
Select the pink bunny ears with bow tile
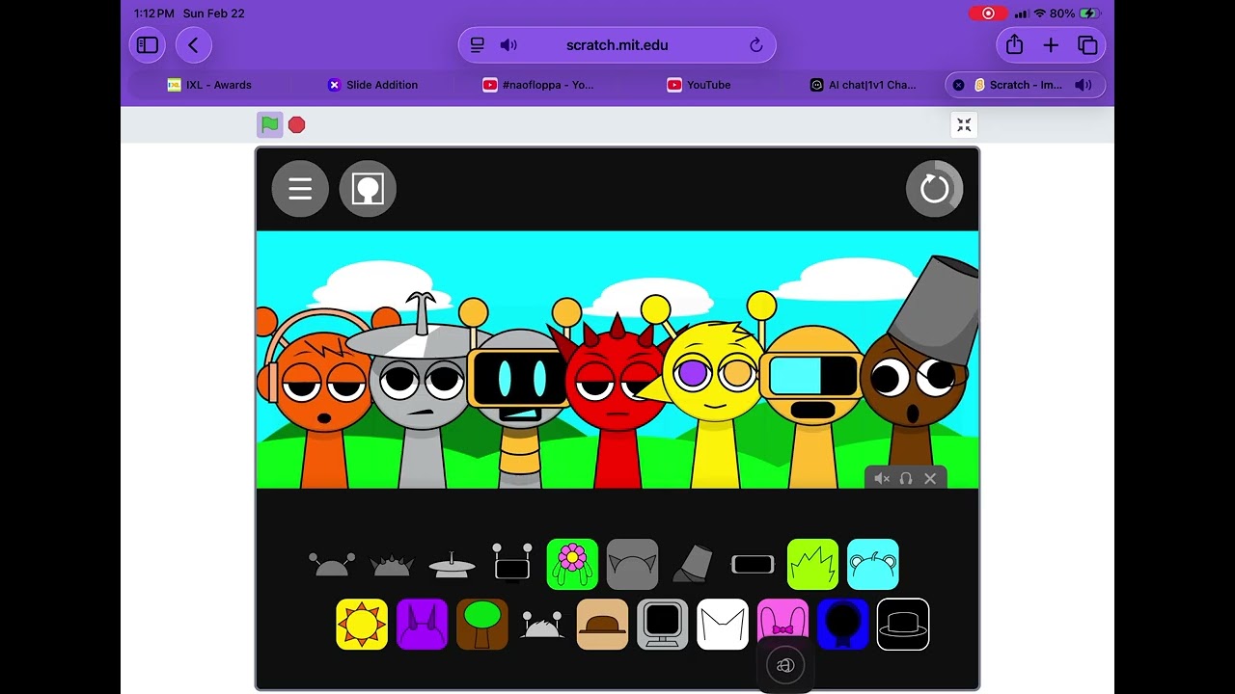click(x=782, y=619)
